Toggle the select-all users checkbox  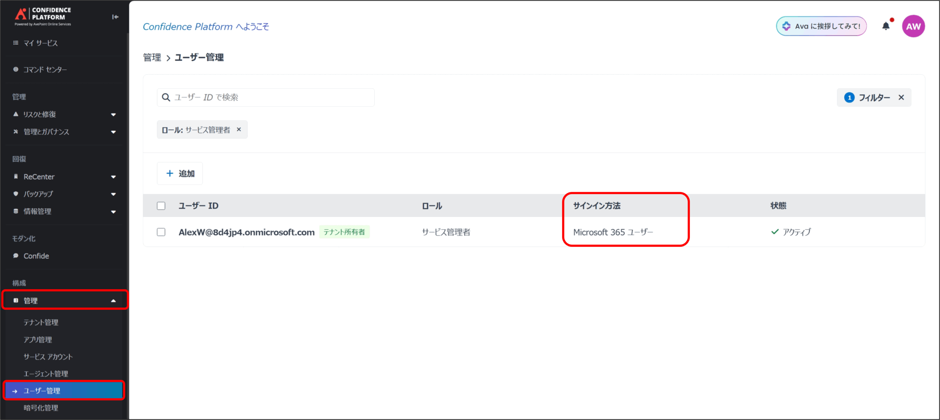click(161, 206)
